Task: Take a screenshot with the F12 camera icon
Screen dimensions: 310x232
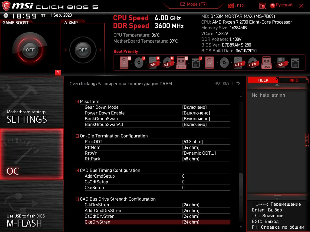Action: [231, 6]
